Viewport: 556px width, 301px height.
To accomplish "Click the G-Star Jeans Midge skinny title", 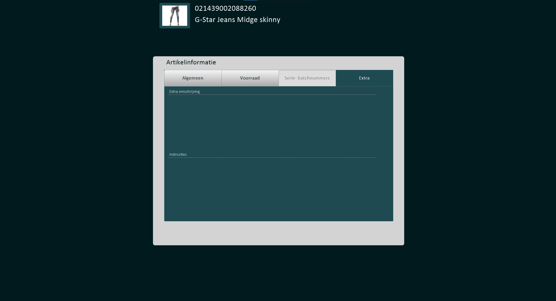I will pyautogui.click(x=237, y=20).
